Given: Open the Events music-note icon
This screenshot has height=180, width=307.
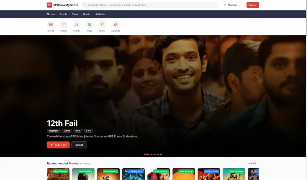Looking at the screenshot, I should 76,25.
